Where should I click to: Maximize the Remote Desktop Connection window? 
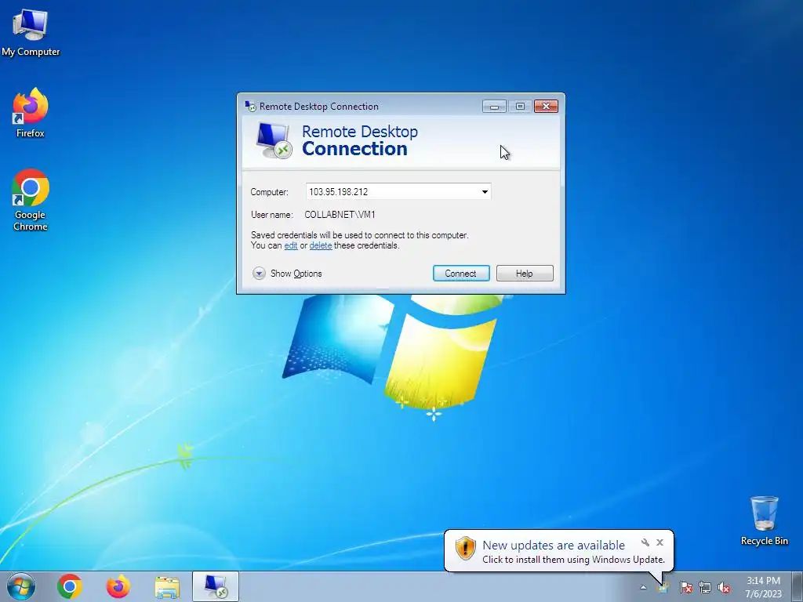[520, 106]
